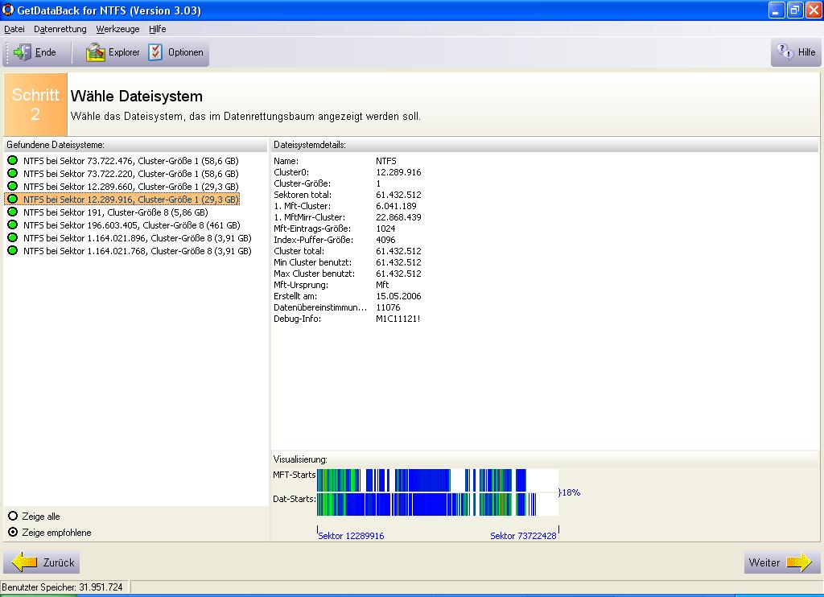Click the Hilfe question mark icon
The width and height of the screenshot is (824, 597).
(x=785, y=51)
